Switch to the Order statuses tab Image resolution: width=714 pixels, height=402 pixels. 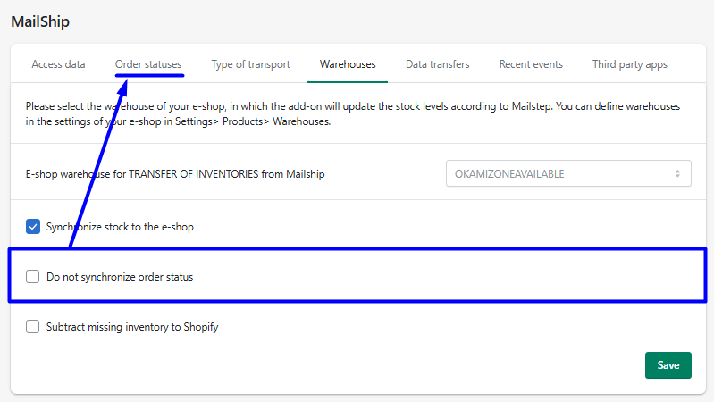point(148,64)
